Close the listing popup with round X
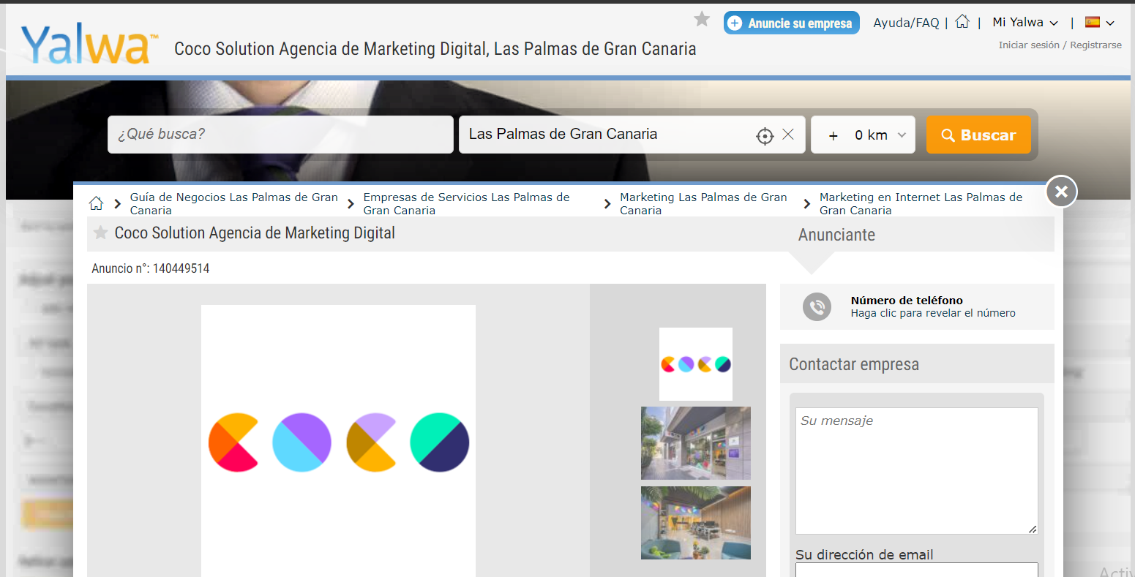The image size is (1135, 577). point(1061,192)
